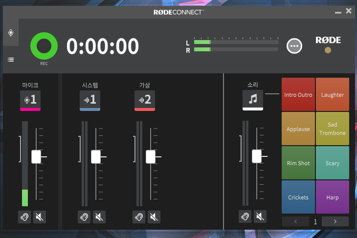Mute the 소리 sound pads channel
Image resolution: width=357 pixels, height=238 pixels.
pyautogui.click(x=260, y=216)
